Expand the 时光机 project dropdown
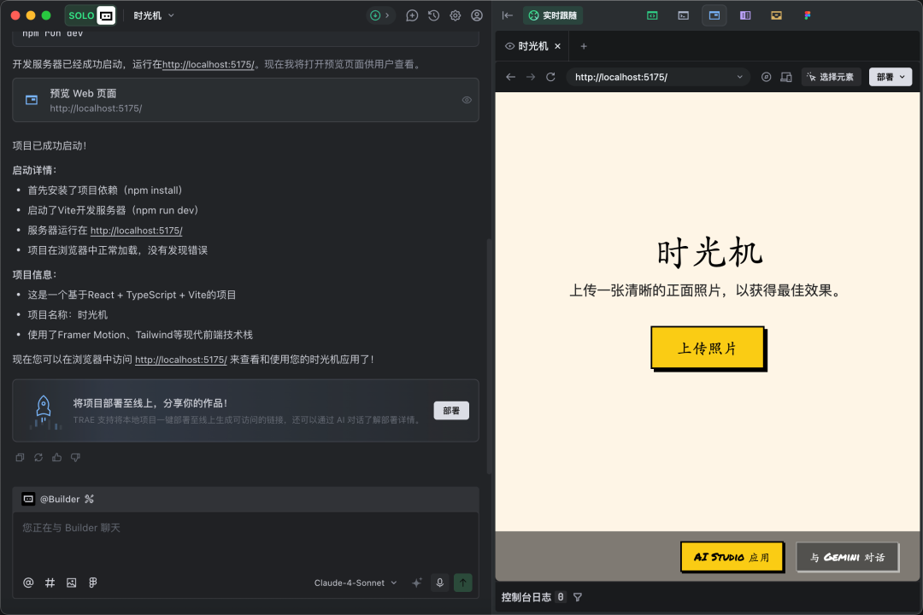Image resolution: width=923 pixels, height=615 pixels. pos(154,15)
